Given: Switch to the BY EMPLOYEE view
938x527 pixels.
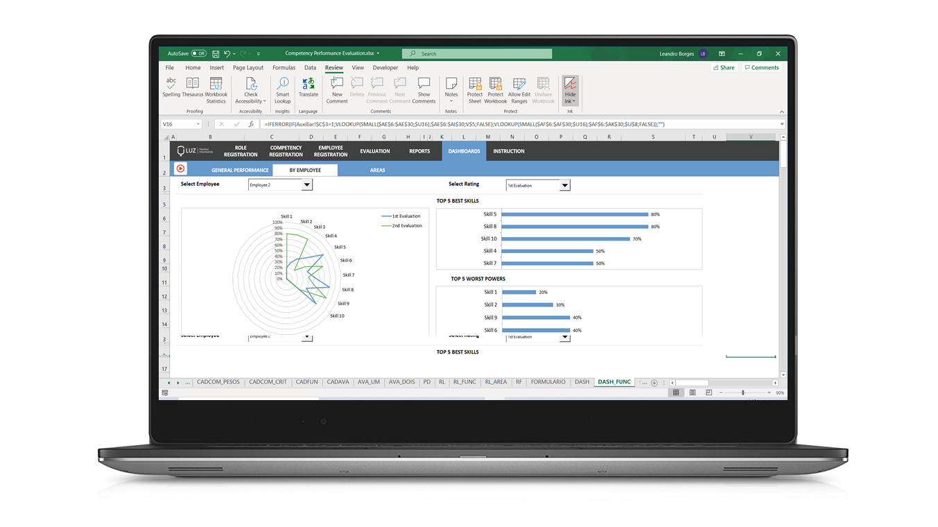Looking at the screenshot, I should (x=305, y=169).
